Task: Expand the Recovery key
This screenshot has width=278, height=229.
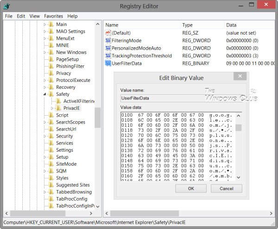Action: click(x=44, y=87)
